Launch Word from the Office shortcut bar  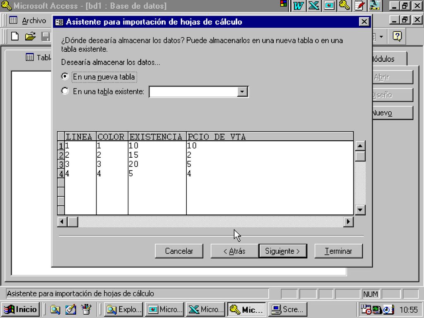tap(298, 5)
